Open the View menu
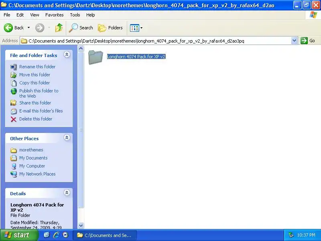Screen dimensions: 321x241 35,15
